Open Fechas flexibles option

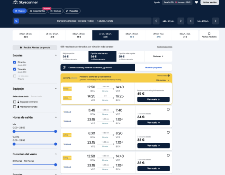pos(209,35)
